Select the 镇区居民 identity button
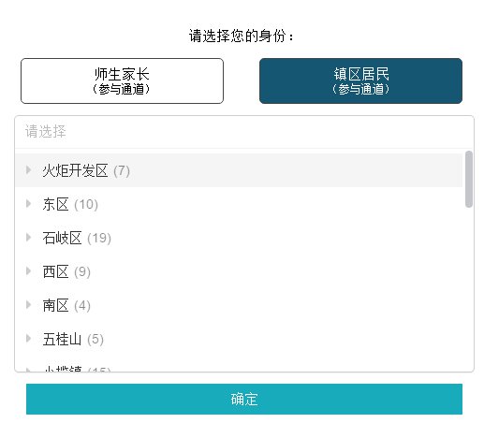The width and height of the screenshot is (484, 423). click(360, 80)
